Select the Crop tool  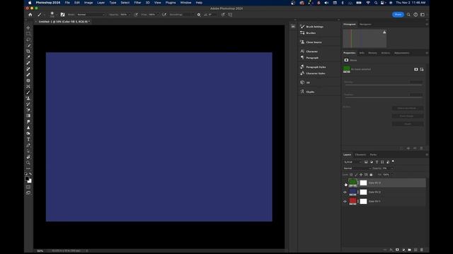pyautogui.click(x=28, y=52)
